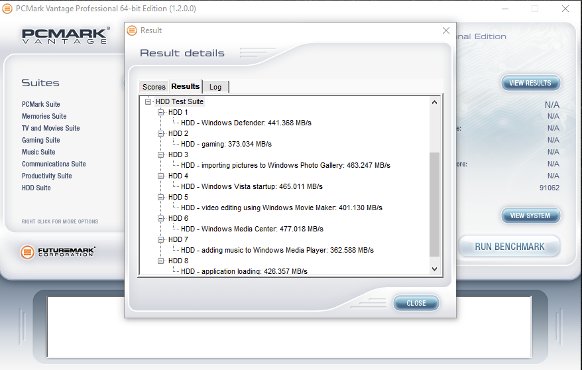Collapse the HDD 5 tree node
The width and height of the screenshot is (582, 370).
160,197
